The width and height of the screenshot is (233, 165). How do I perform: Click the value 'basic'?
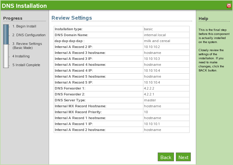148,29
